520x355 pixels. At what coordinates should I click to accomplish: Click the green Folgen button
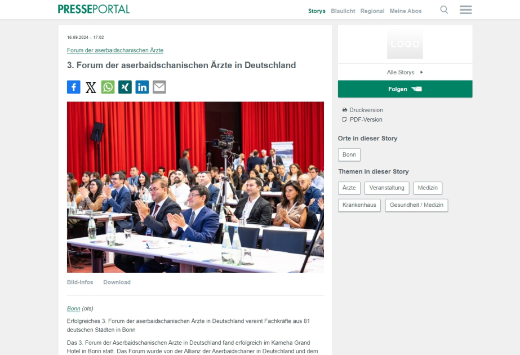(x=405, y=89)
